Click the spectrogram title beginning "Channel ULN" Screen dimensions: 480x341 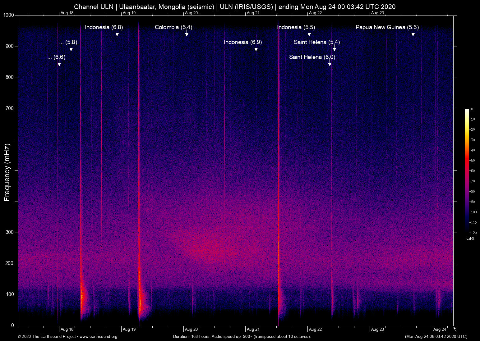pyautogui.click(x=235, y=7)
